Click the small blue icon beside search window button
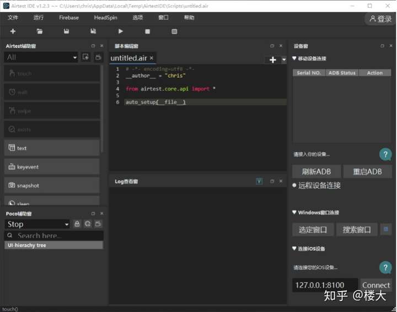The image size is (397, 312). (x=386, y=229)
